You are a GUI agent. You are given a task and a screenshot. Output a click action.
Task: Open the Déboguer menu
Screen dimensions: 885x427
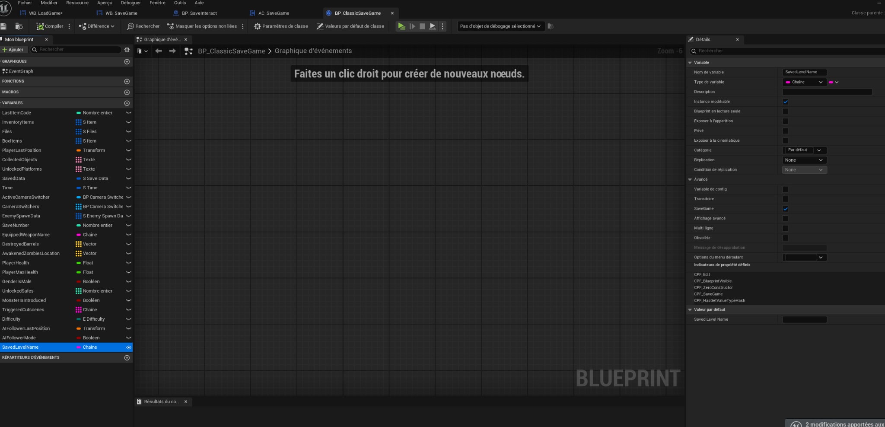(x=131, y=3)
